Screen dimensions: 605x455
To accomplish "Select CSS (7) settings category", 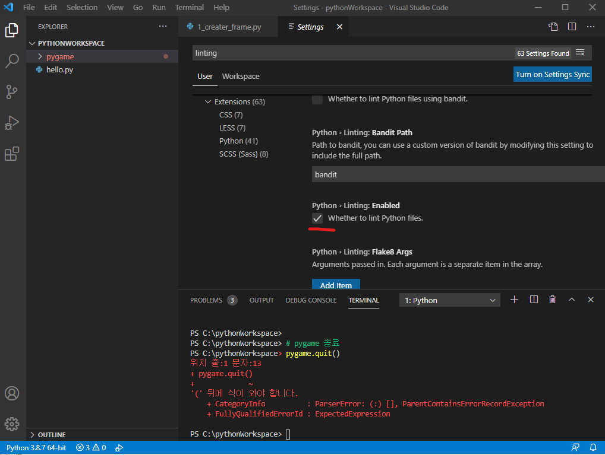I will point(231,115).
